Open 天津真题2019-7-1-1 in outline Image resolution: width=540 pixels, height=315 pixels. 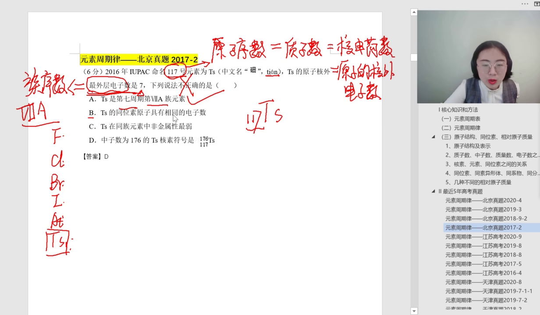point(488,291)
